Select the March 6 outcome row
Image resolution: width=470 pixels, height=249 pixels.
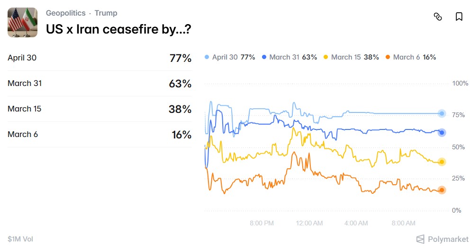pyautogui.click(x=99, y=135)
